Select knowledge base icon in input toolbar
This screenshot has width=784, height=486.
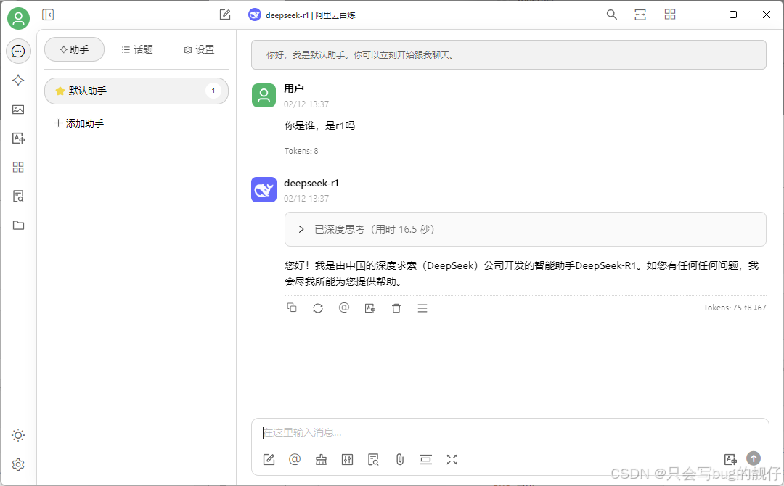[374, 460]
